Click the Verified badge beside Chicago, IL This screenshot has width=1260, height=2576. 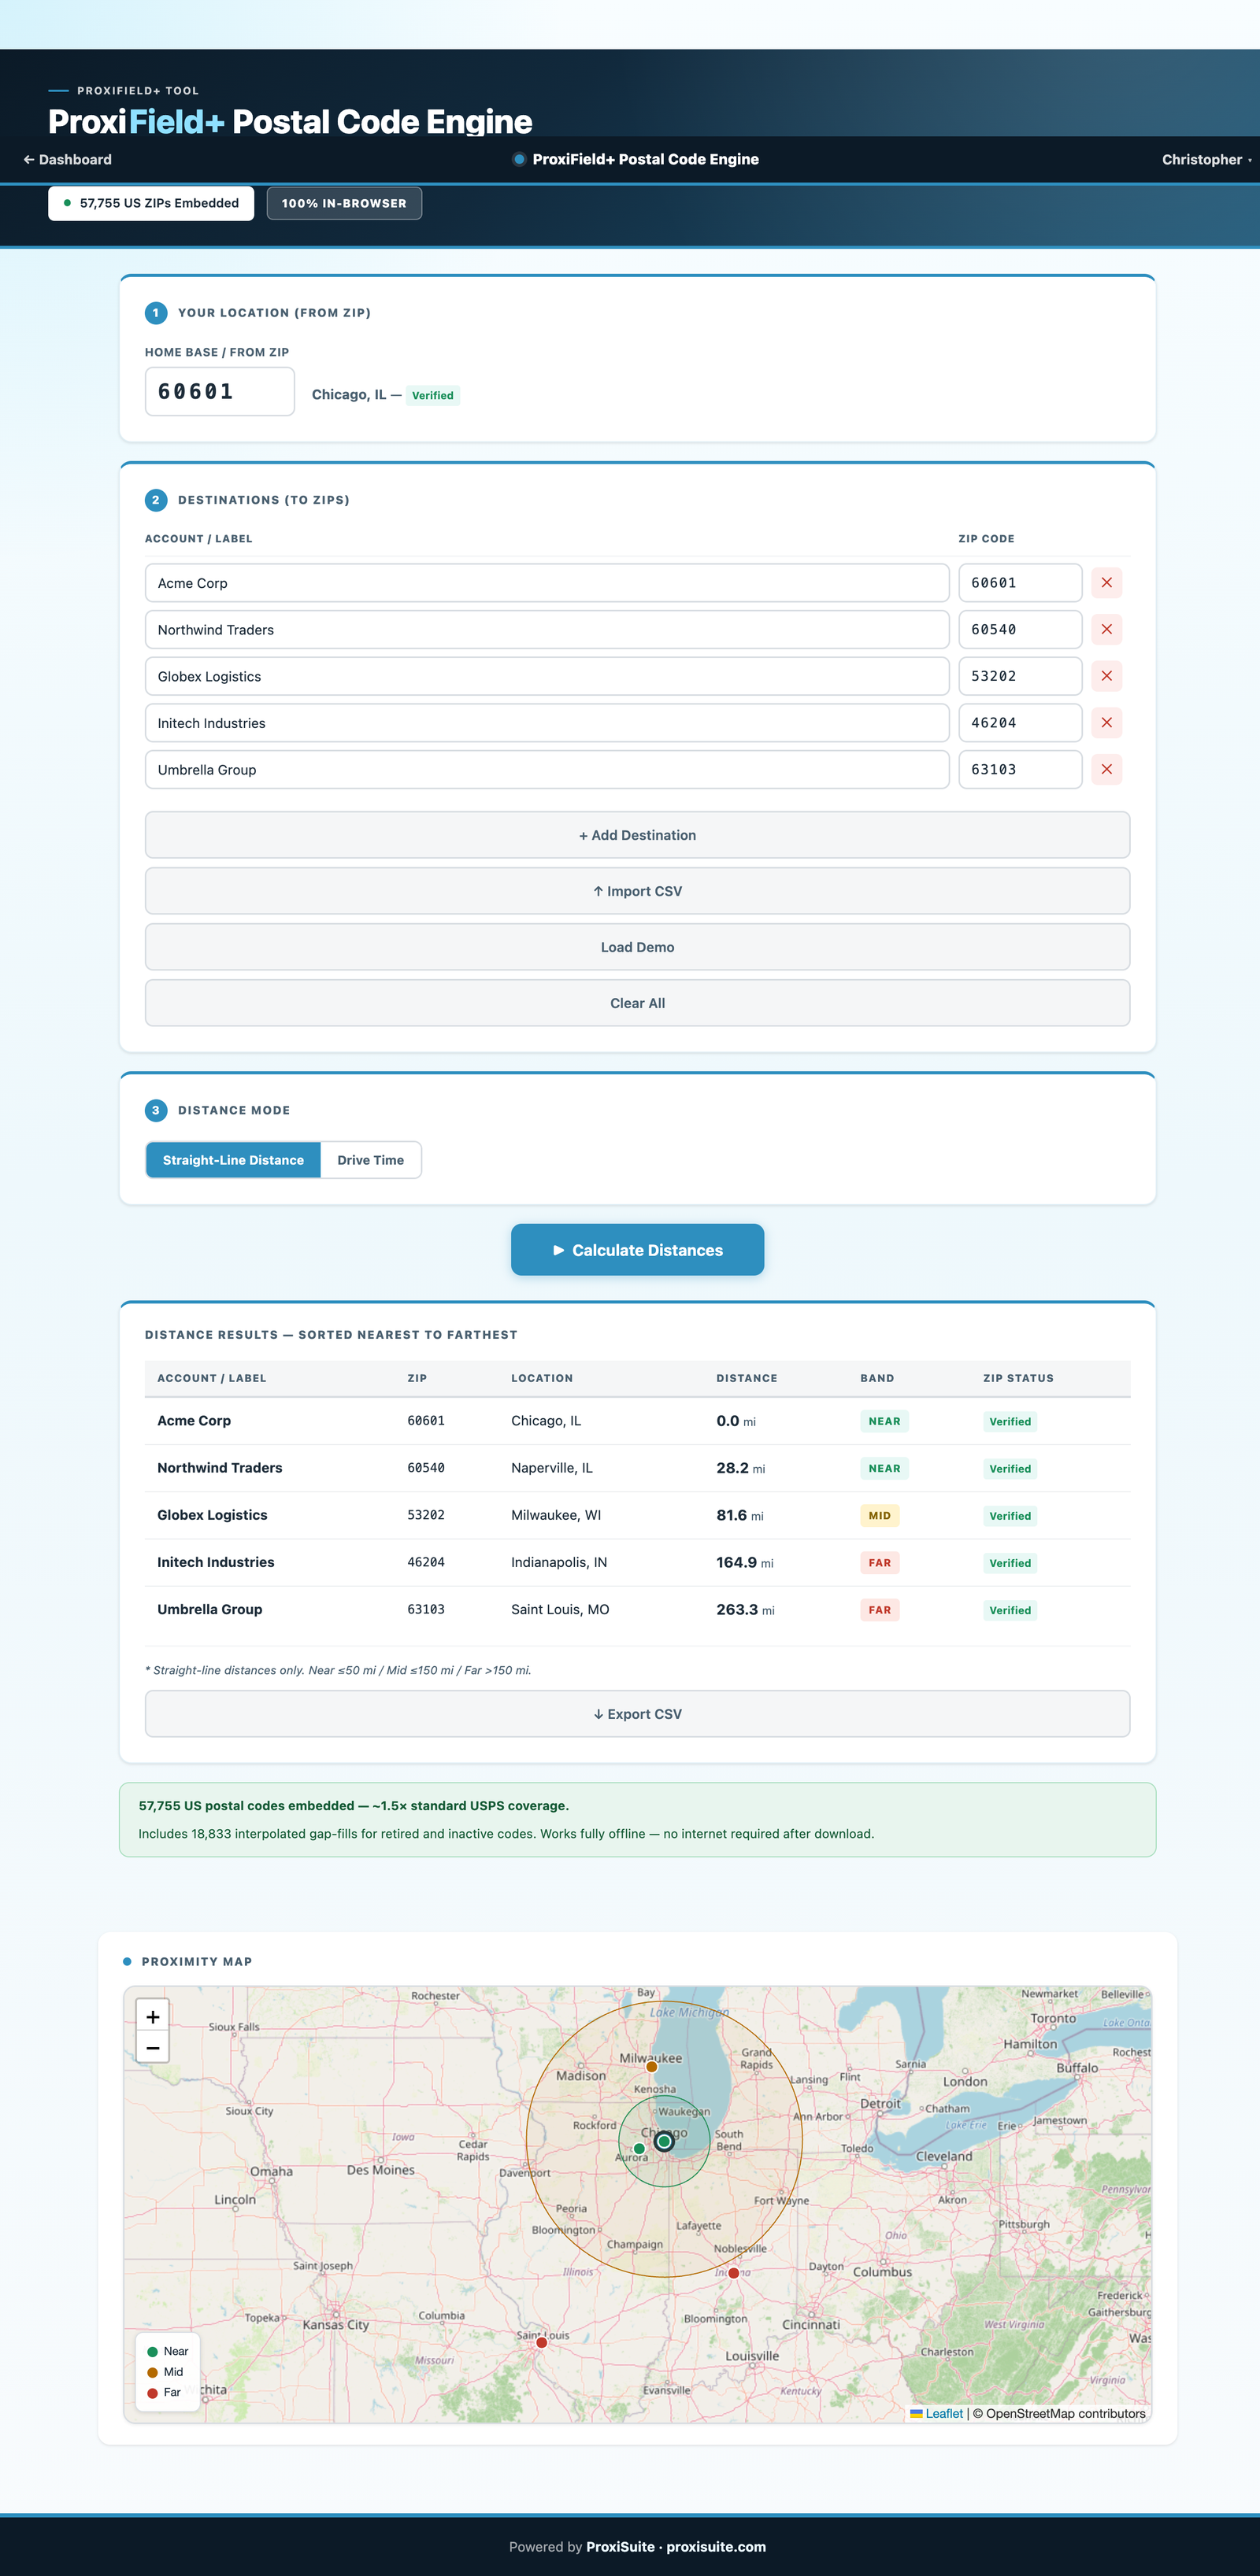coord(432,396)
